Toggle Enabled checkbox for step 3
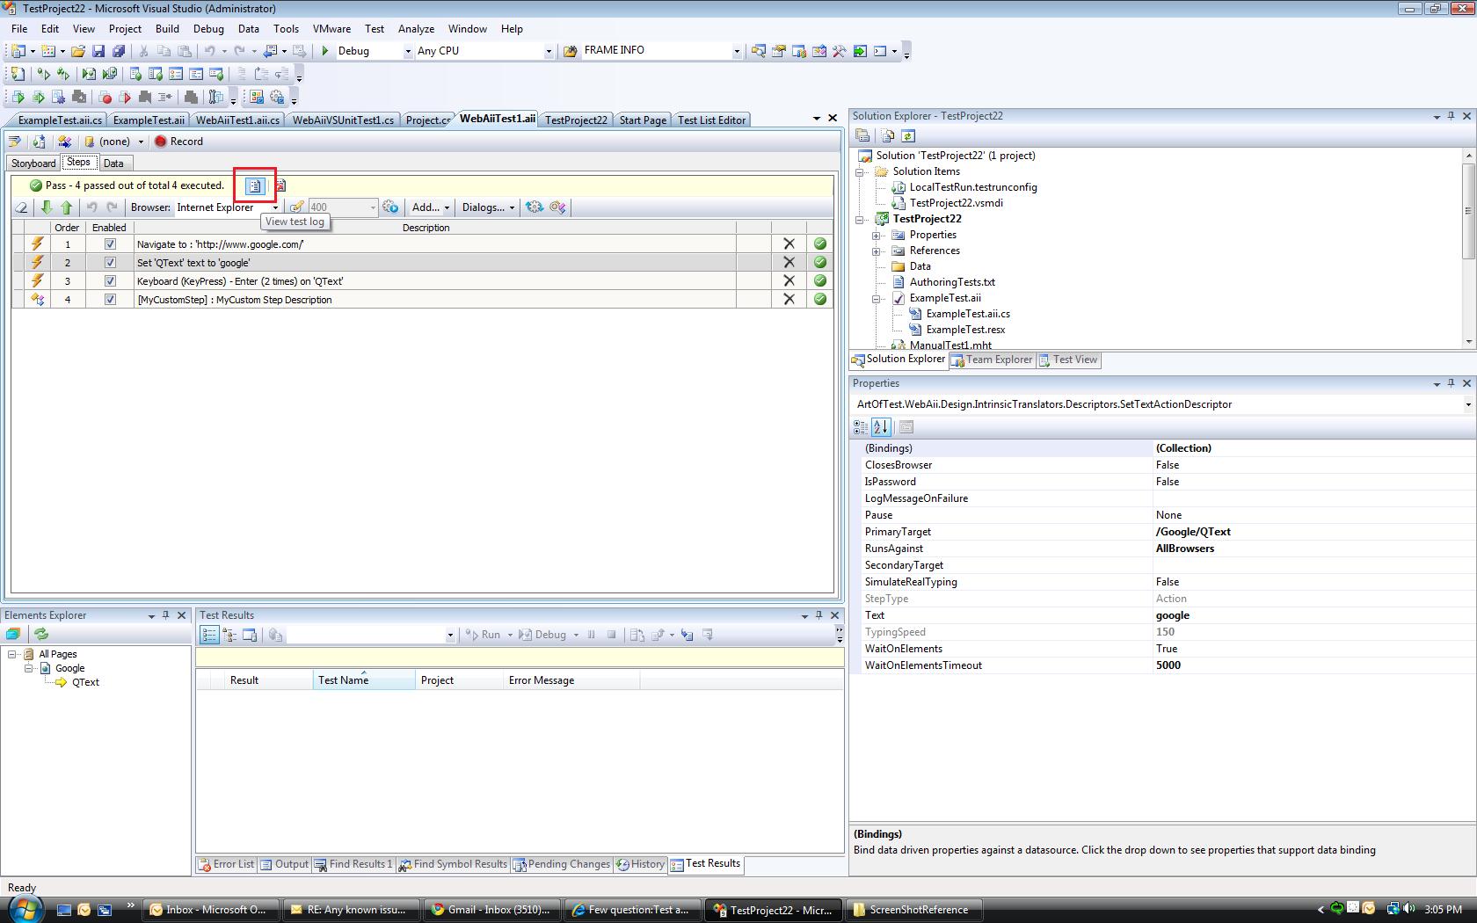This screenshot has width=1477, height=923. coord(110,281)
